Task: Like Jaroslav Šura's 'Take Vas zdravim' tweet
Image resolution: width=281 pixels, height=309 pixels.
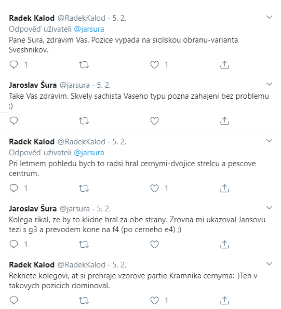Action: [x=154, y=120]
